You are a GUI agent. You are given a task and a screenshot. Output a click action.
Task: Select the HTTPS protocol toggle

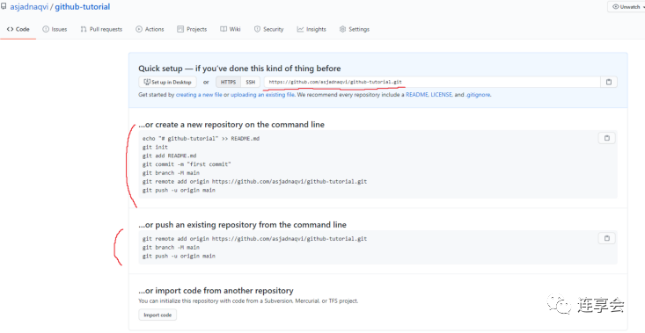click(228, 82)
